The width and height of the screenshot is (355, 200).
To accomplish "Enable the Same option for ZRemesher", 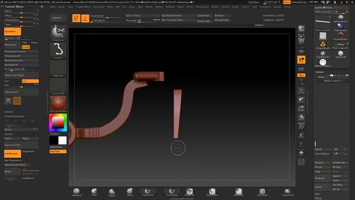I will click(x=34, y=43).
